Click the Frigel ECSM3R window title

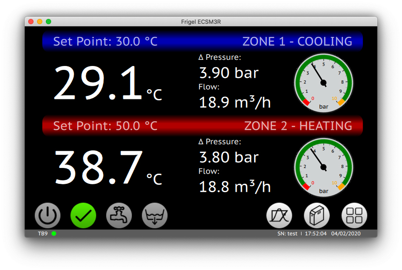click(201, 22)
